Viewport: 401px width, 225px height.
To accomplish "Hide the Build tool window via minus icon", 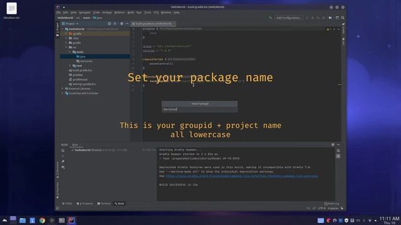I will click(x=338, y=144).
